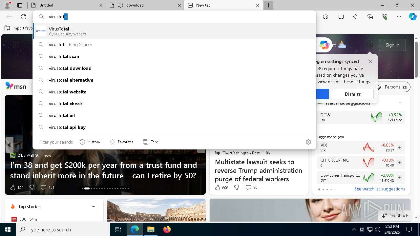
Task: Pick virustotal scan suggestion
Action: tap(174, 56)
